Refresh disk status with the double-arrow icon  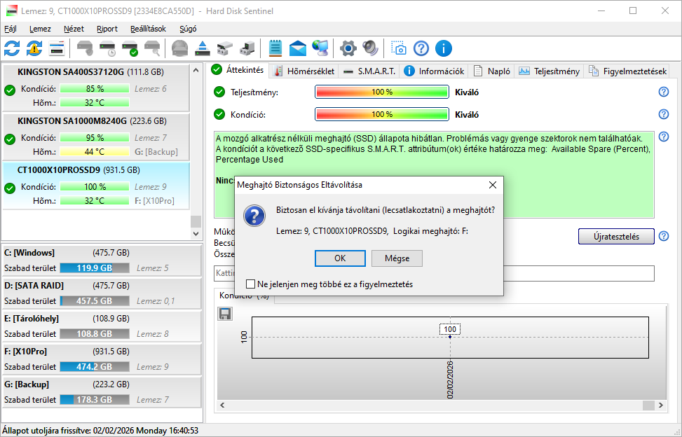click(x=11, y=48)
